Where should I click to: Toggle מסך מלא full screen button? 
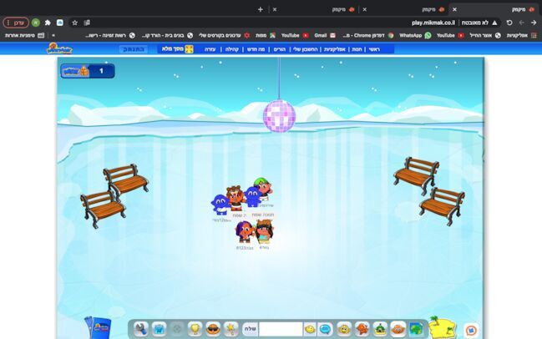click(177, 49)
